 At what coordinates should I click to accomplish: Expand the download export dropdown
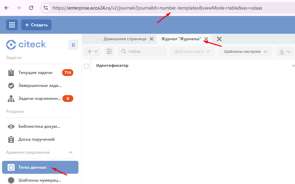285,51
